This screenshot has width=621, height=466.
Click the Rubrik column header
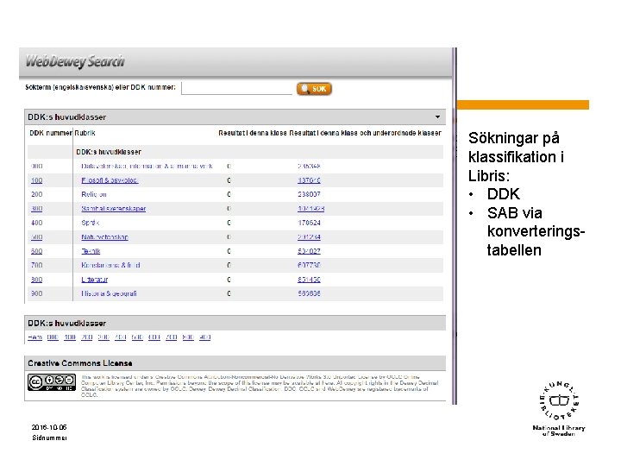pos(85,133)
